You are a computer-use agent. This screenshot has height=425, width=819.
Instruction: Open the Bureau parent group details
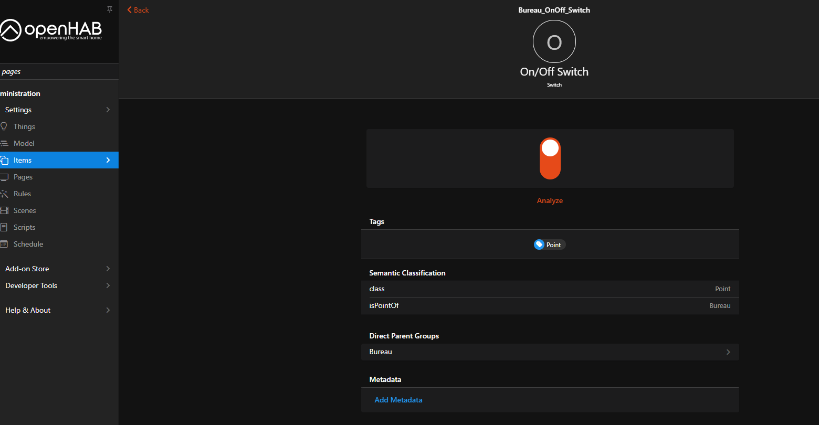point(550,352)
